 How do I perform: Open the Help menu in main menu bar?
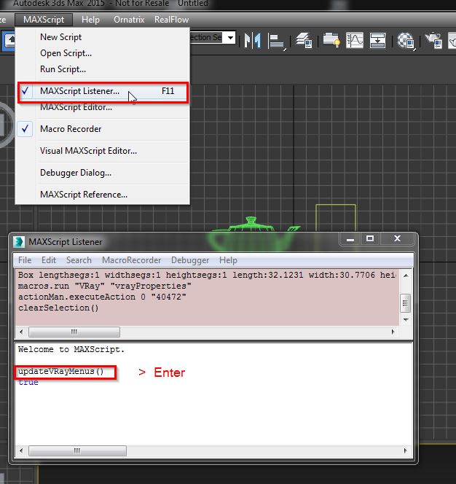[90, 20]
